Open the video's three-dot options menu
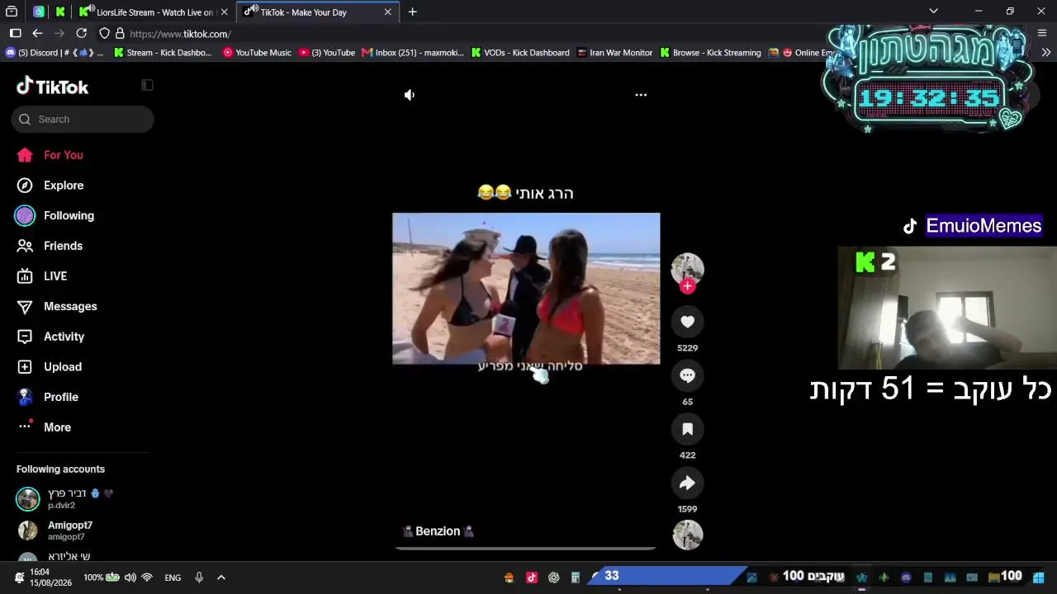This screenshot has width=1057, height=594. (641, 95)
